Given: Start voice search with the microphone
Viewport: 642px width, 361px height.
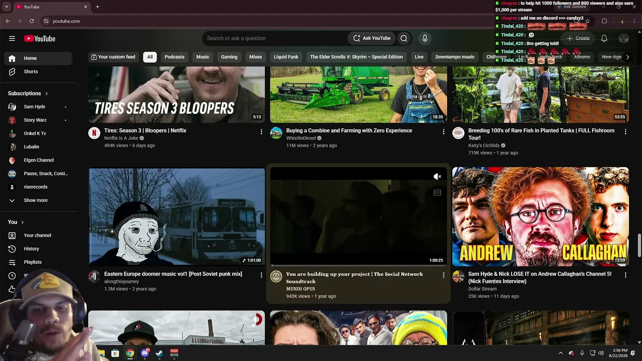Looking at the screenshot, I should coord(425,38).
